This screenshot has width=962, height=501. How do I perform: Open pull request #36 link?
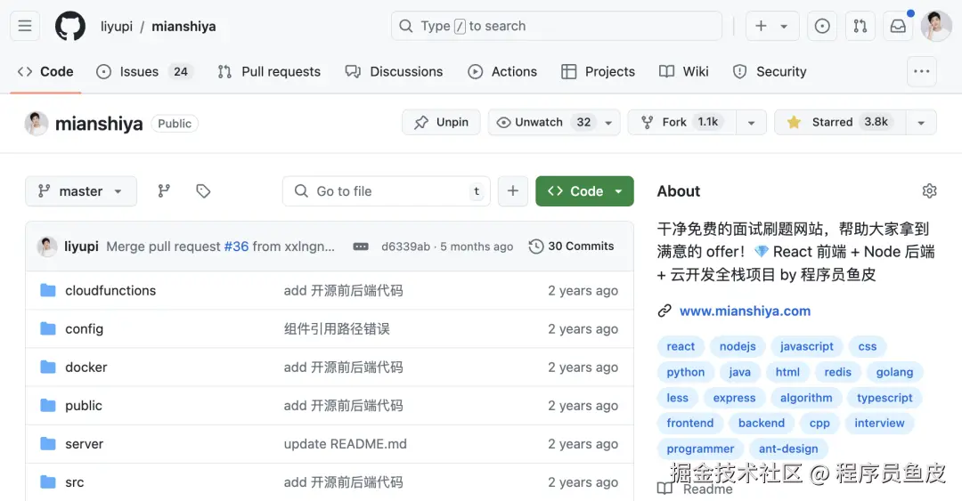[236, 246]
